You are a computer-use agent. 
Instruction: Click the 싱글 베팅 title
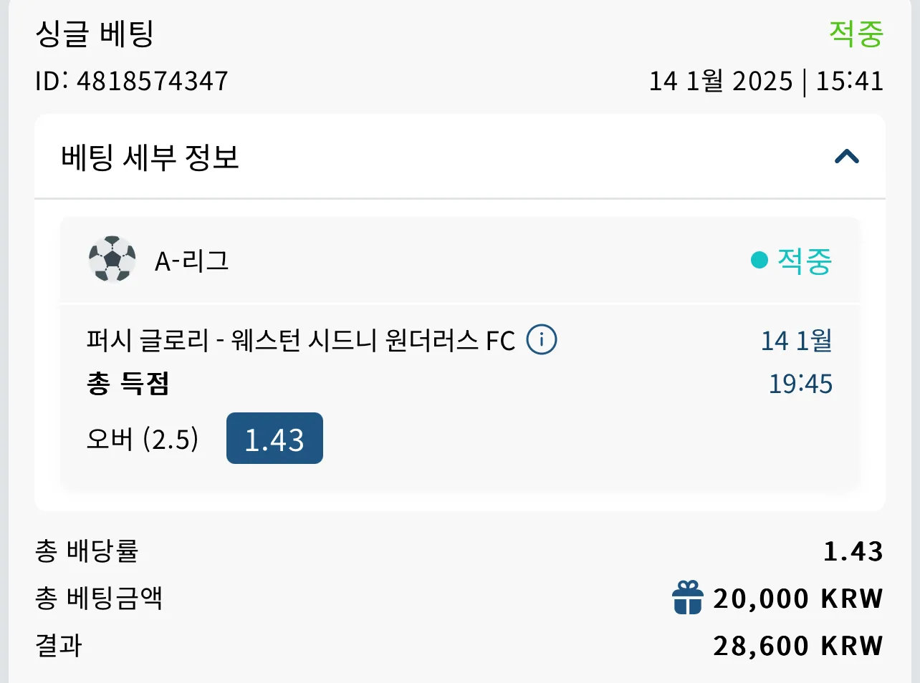95,34
